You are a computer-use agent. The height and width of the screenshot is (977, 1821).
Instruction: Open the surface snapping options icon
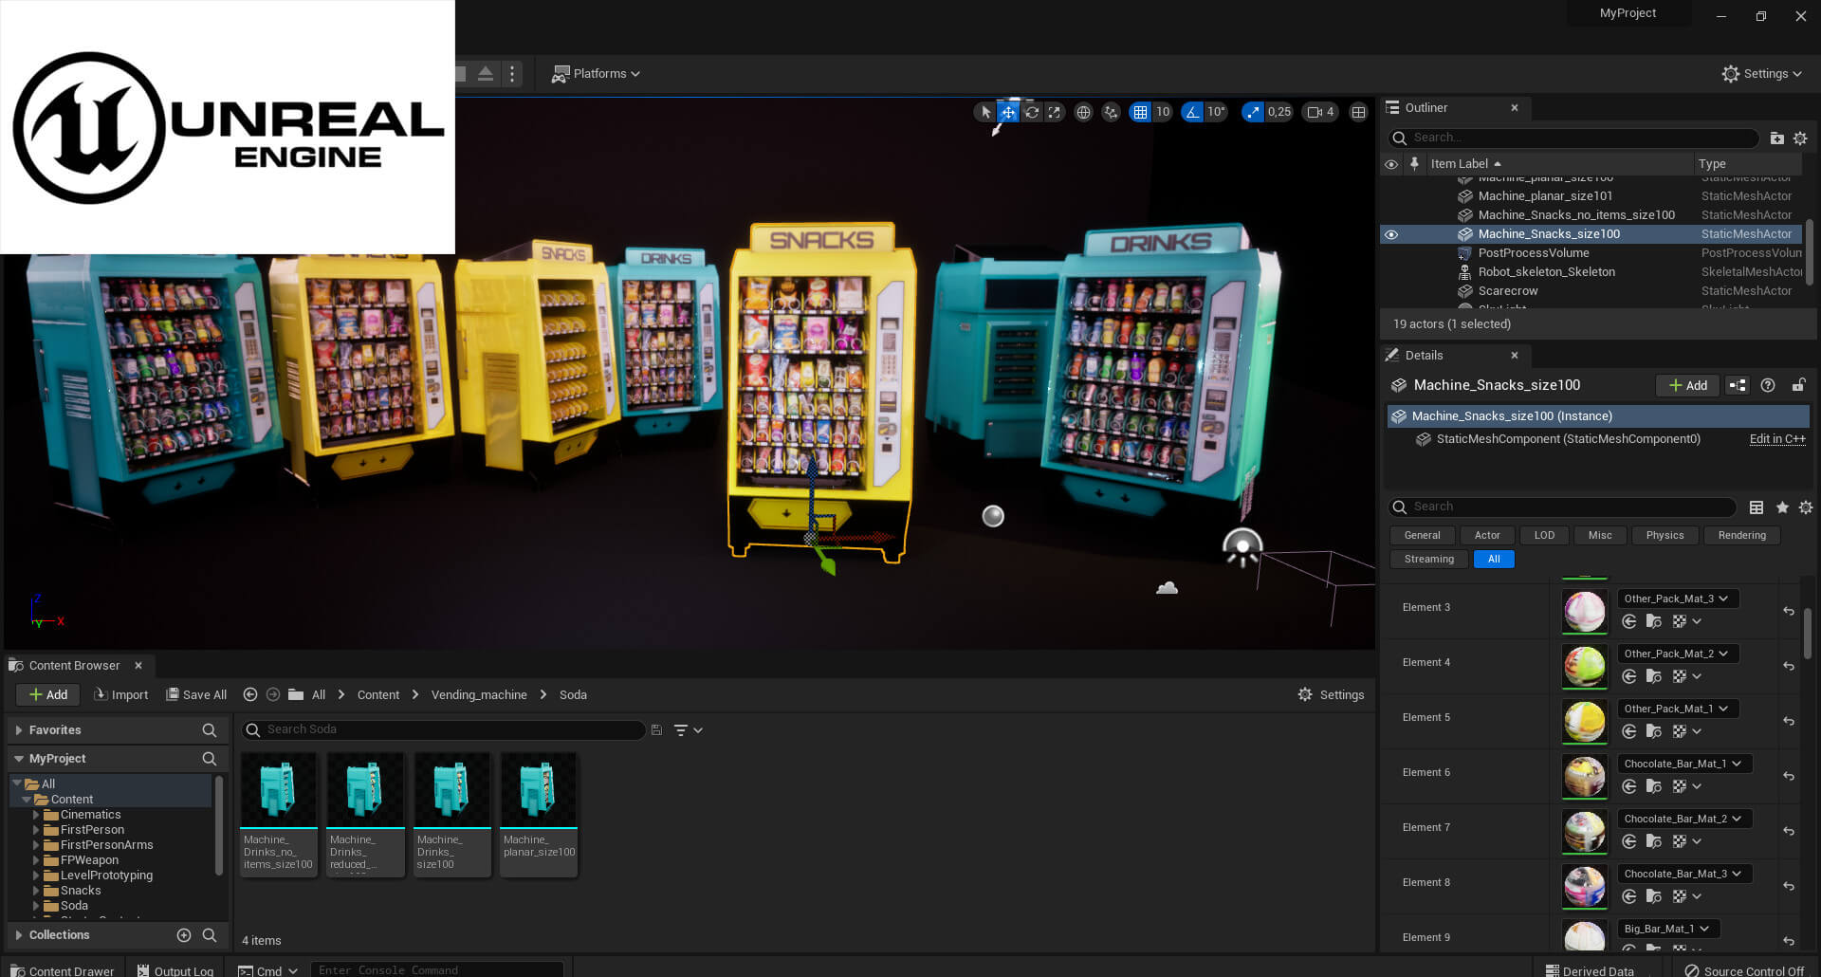[1111, 112]
